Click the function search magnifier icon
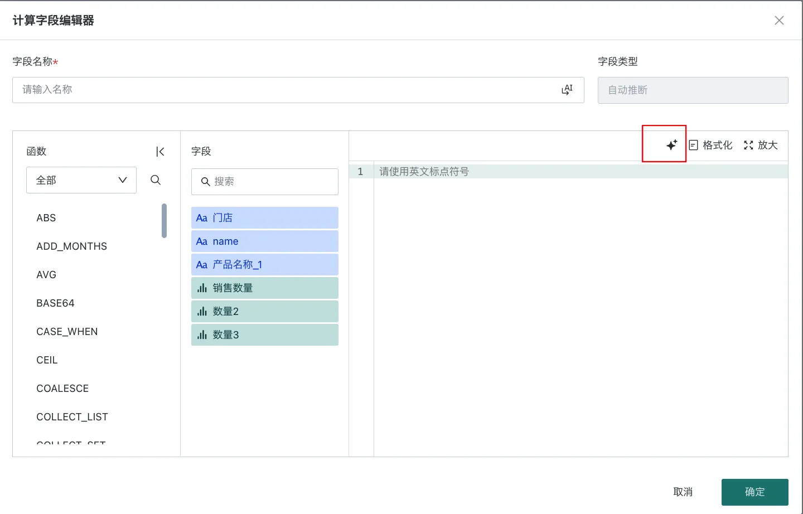803x514 pixels. click(x=156, y=180)
